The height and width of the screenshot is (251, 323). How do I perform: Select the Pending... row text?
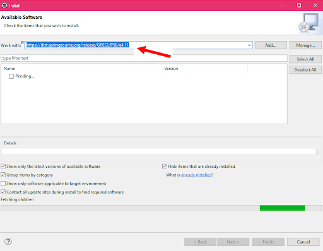(x=25, y=76)
